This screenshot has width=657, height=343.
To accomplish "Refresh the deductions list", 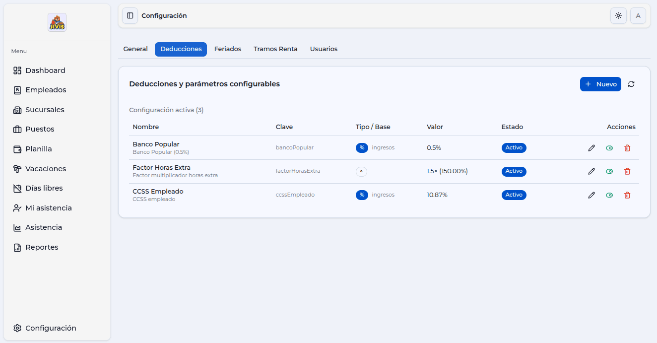I will coord(631,84).
